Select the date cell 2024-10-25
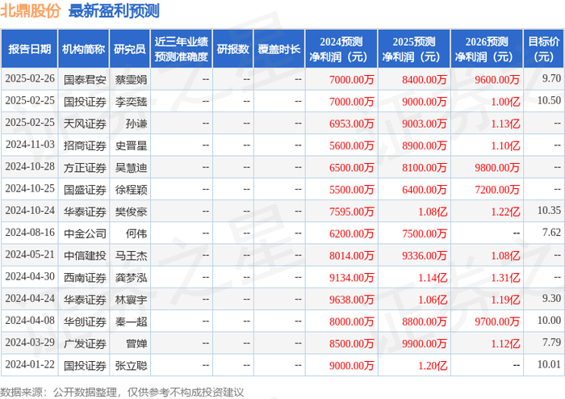This screenshot has width=565, height=399. point(30,188)
